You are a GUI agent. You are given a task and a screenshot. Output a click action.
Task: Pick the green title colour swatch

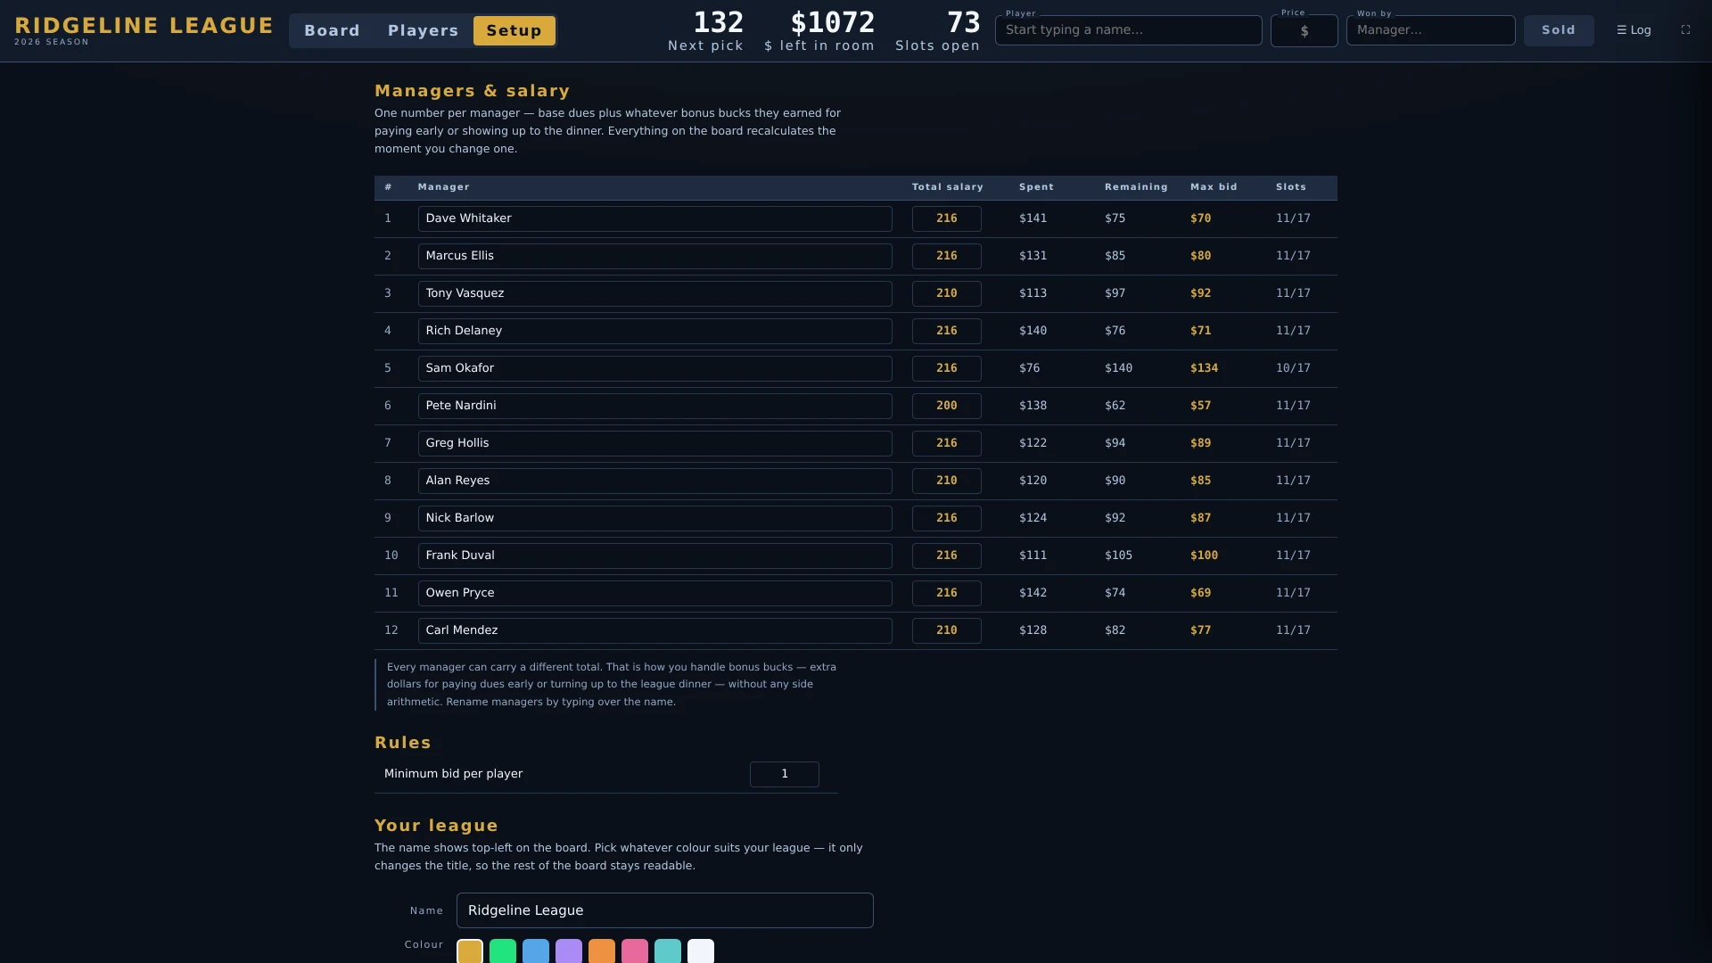tap(503, 951)
